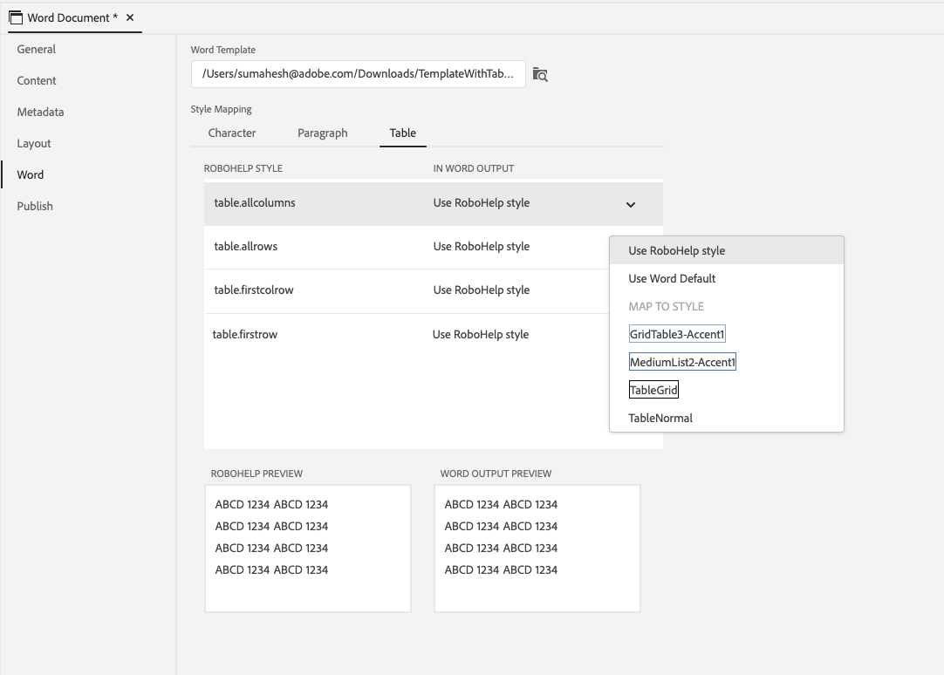Switch to the Paragraph style mapping tab
Screen dimensions: 944x675
pos(322,133)
